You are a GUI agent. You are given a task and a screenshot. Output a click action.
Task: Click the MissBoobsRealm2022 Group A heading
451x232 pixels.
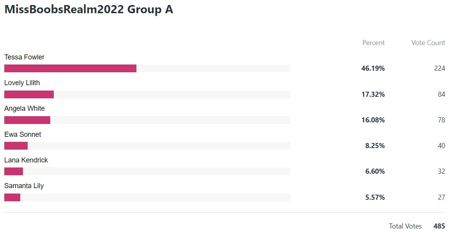89,9
